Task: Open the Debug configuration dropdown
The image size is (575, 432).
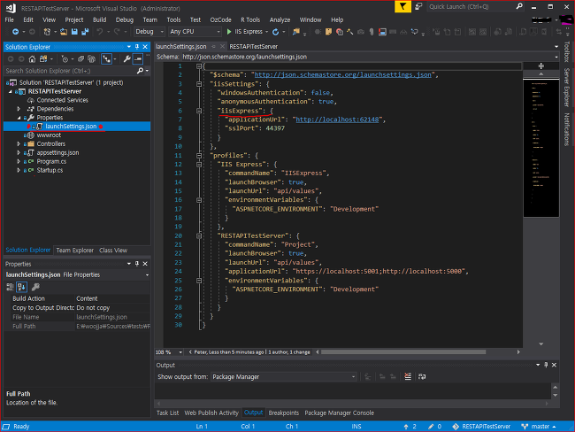Action: 149,32
